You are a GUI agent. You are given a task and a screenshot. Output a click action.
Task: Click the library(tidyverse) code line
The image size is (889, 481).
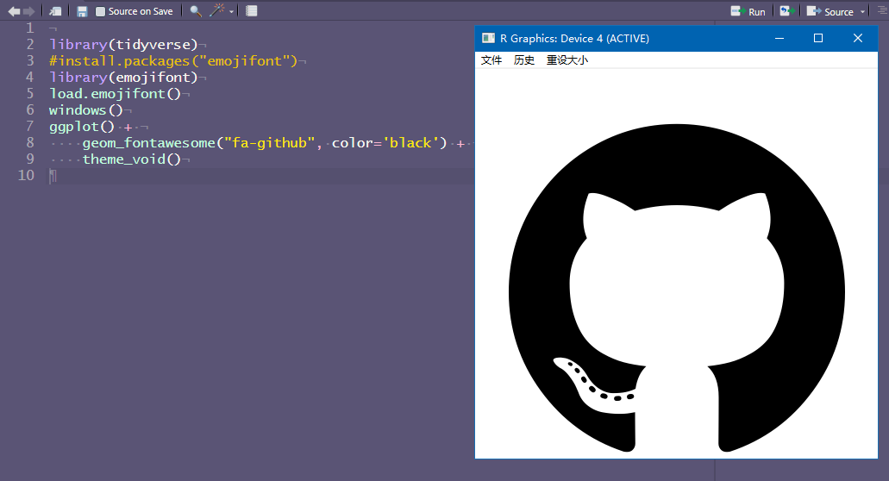[123, 44]
